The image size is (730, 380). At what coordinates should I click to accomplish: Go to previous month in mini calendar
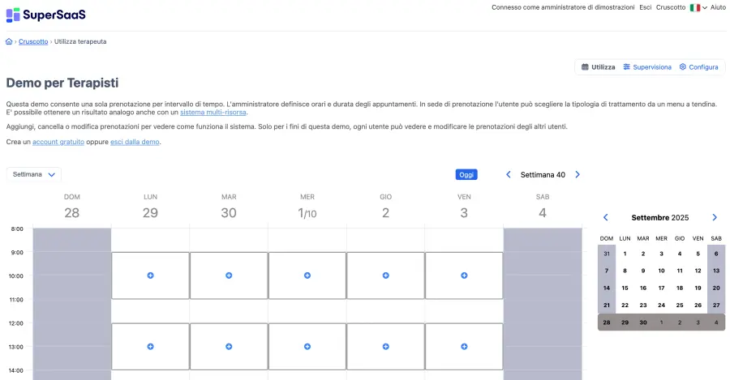click(605, 218)
